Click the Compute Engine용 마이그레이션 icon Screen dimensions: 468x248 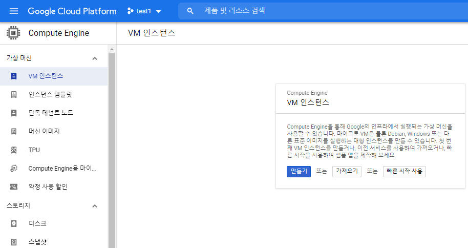pos(14,169)
